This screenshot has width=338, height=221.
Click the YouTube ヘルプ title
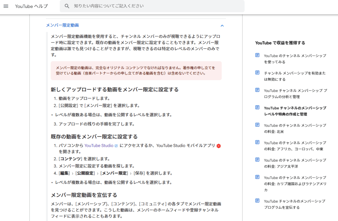click(x=31, y=6)
